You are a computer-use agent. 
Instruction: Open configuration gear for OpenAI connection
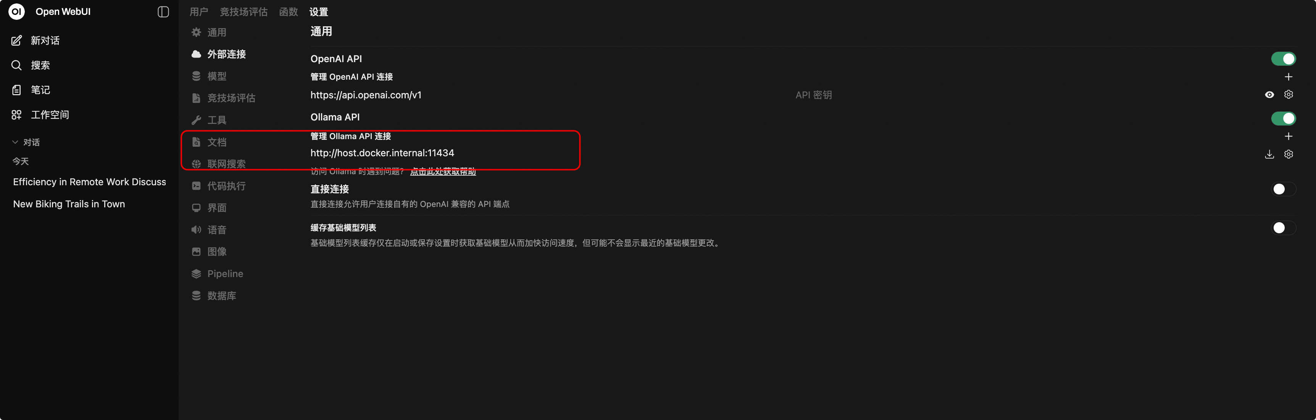[x=1289, y=95]
